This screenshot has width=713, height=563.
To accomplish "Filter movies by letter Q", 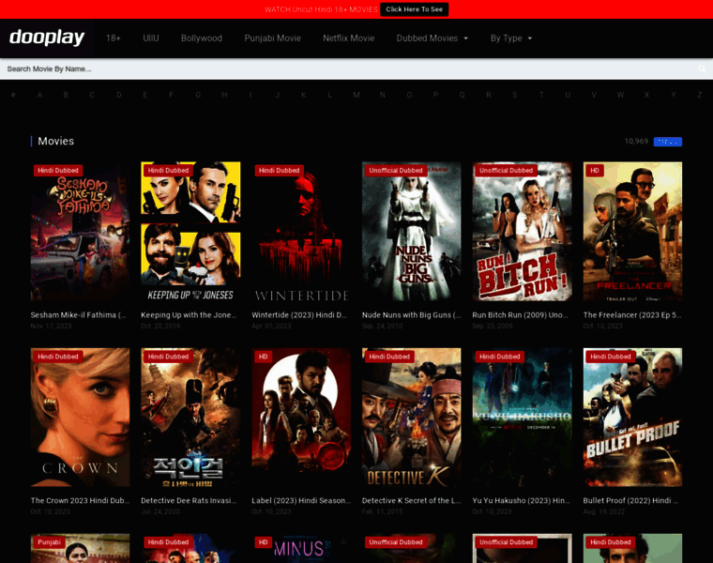I will pos(462,95).
